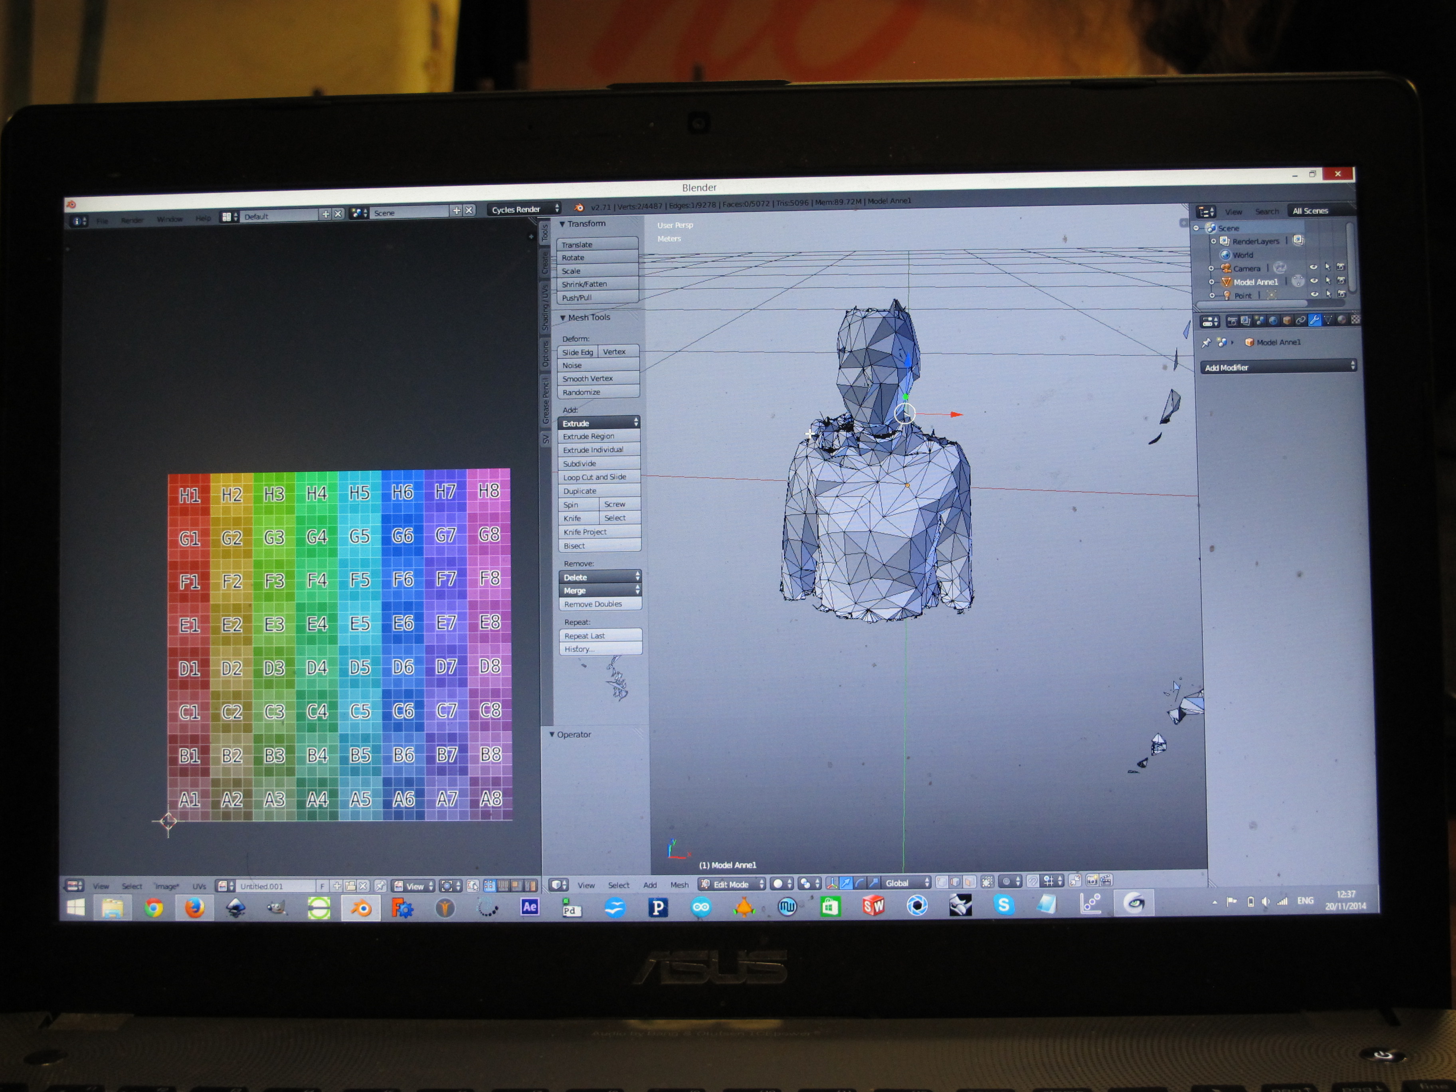Open the Blender app in Windows taskbar
Image resolution: width=1456 pixels, height=1092 pixels.
click(x=360, y=908)
